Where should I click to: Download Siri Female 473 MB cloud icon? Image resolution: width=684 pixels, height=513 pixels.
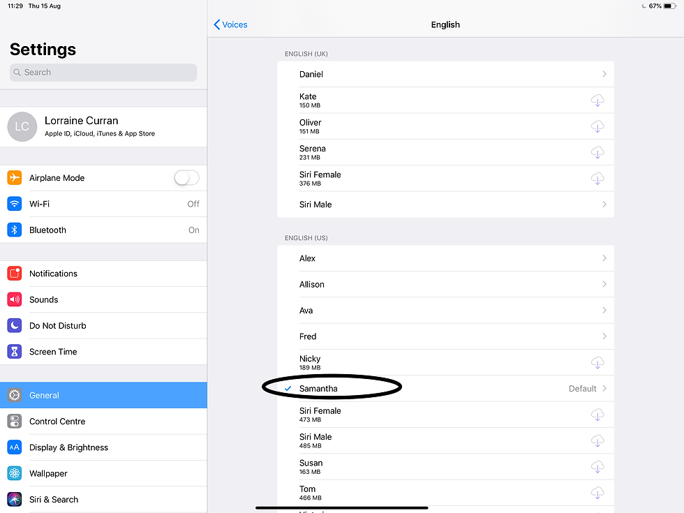pos(597,415)
